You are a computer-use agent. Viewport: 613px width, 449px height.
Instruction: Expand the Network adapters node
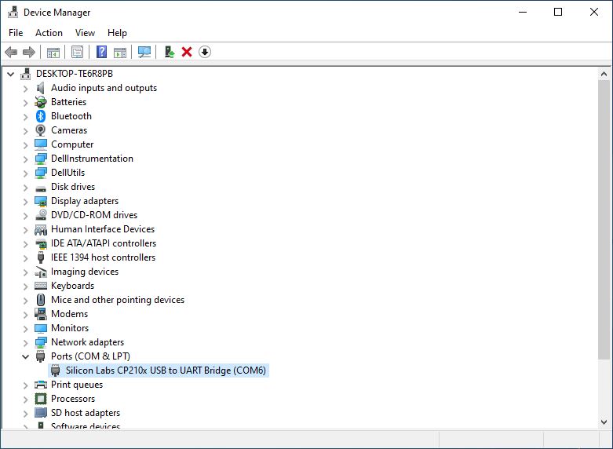[x=25, y=342]
